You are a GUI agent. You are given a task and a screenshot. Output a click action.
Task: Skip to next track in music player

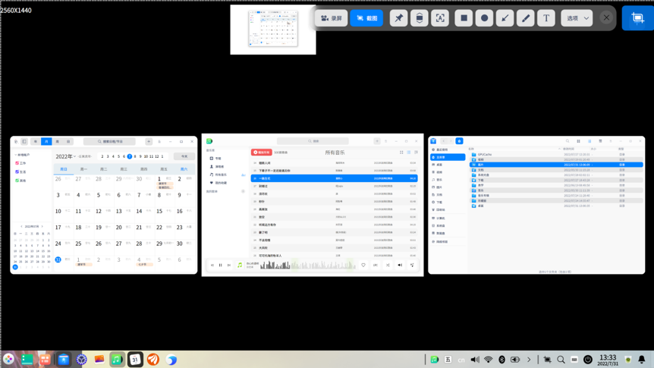(x=228, y=265)
